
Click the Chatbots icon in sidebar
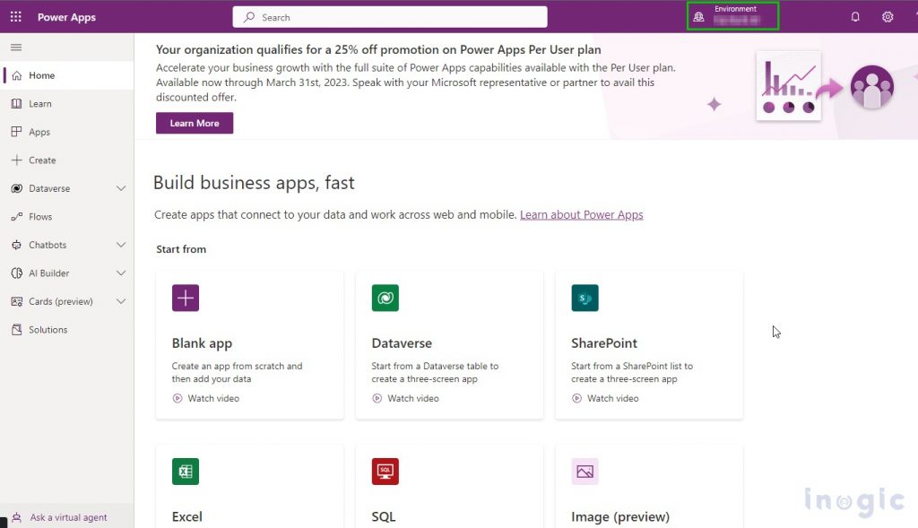tap(17, 245)
